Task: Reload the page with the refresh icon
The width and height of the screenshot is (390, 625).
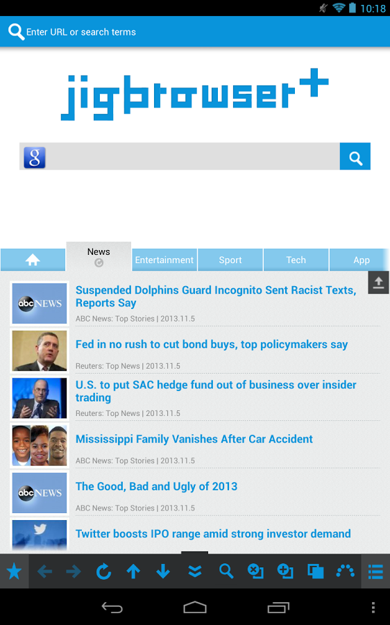Action: point(103,572)
